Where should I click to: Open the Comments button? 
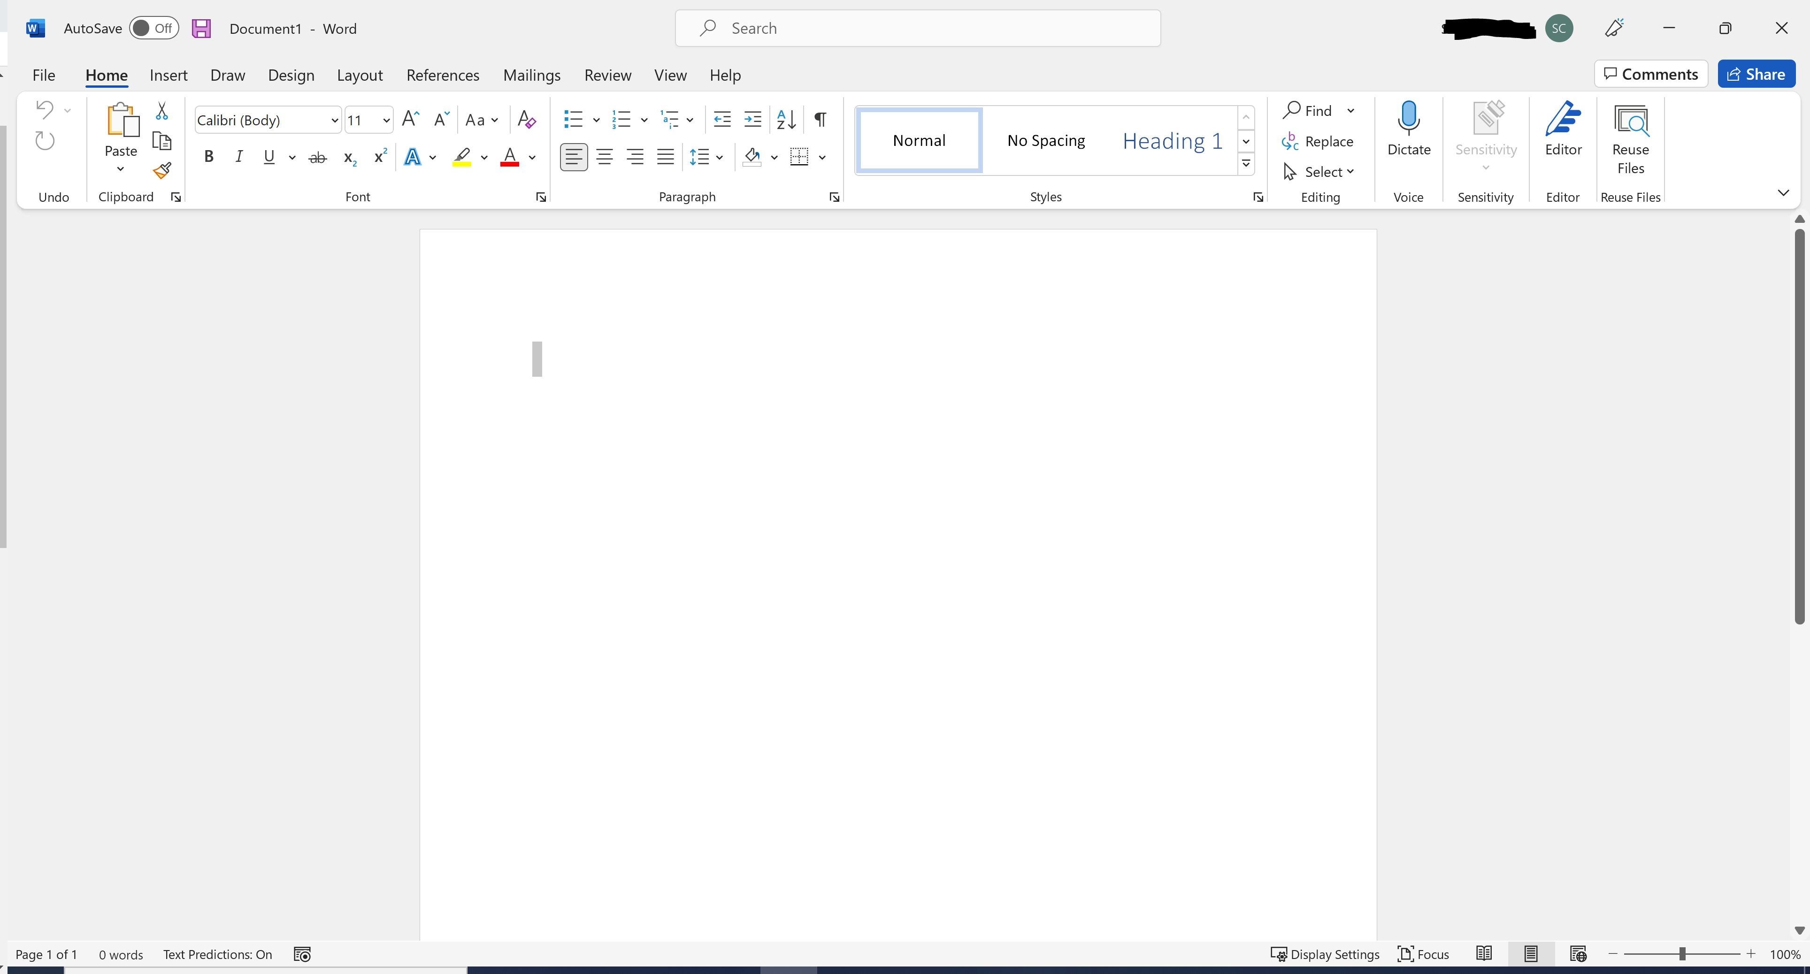click(x=1650, y=74)
